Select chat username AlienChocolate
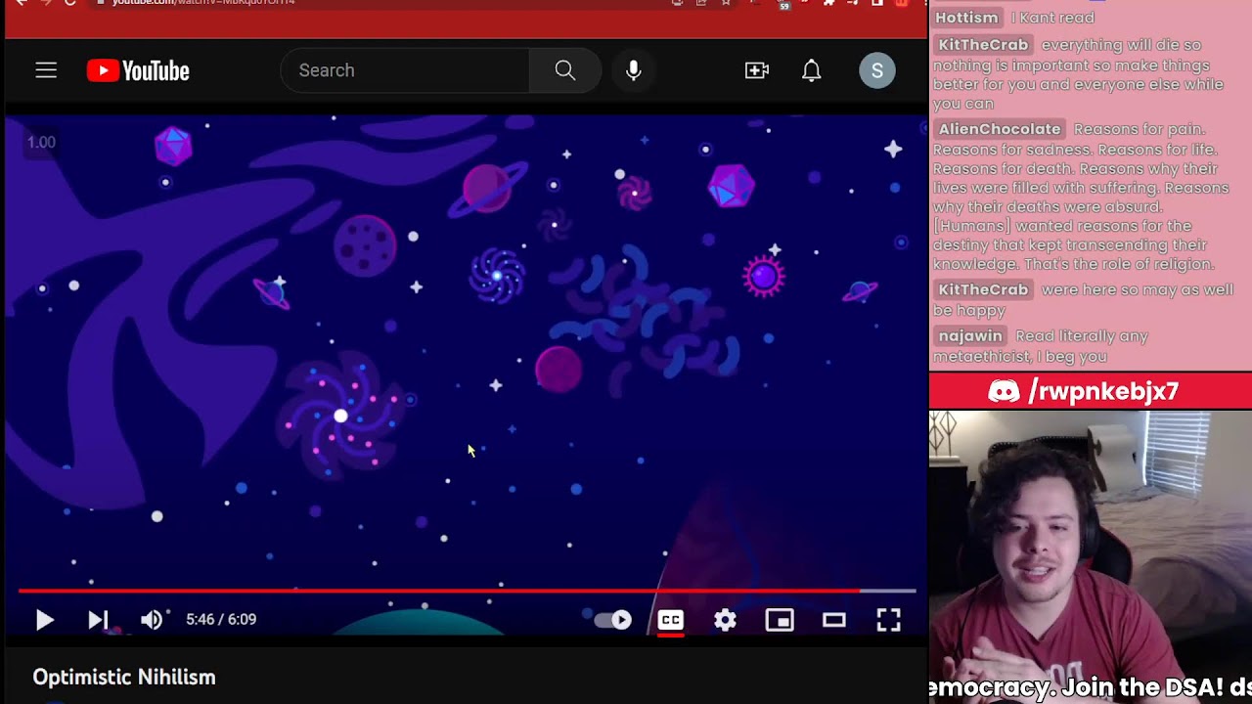The height and width of the screenshot is (704, 1252). pos(1000,129)
